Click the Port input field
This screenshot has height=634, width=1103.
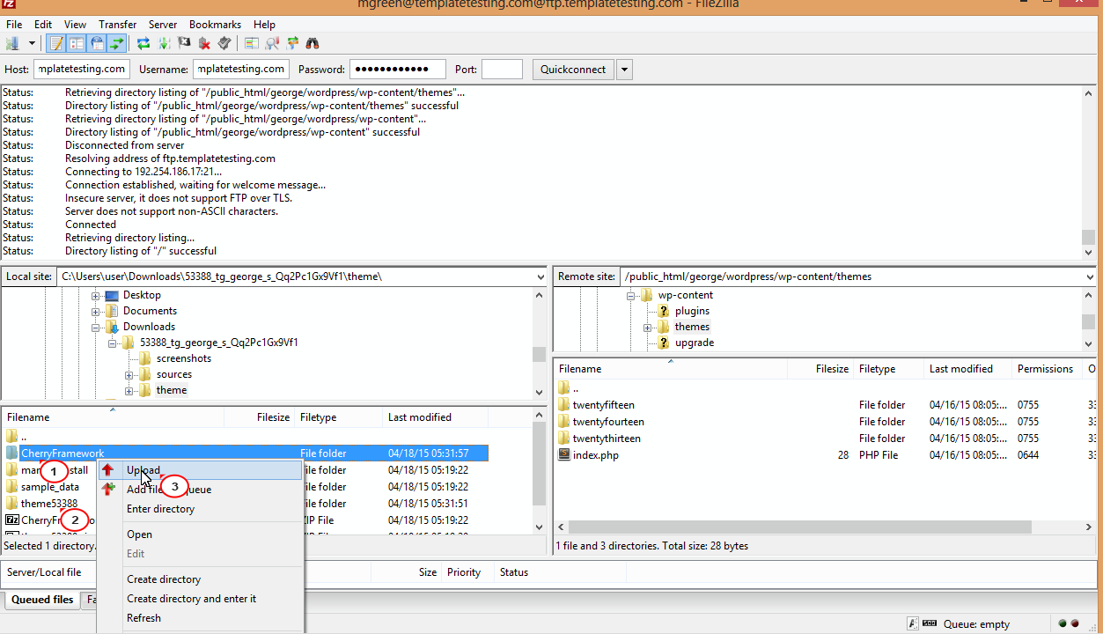point(502,70)
